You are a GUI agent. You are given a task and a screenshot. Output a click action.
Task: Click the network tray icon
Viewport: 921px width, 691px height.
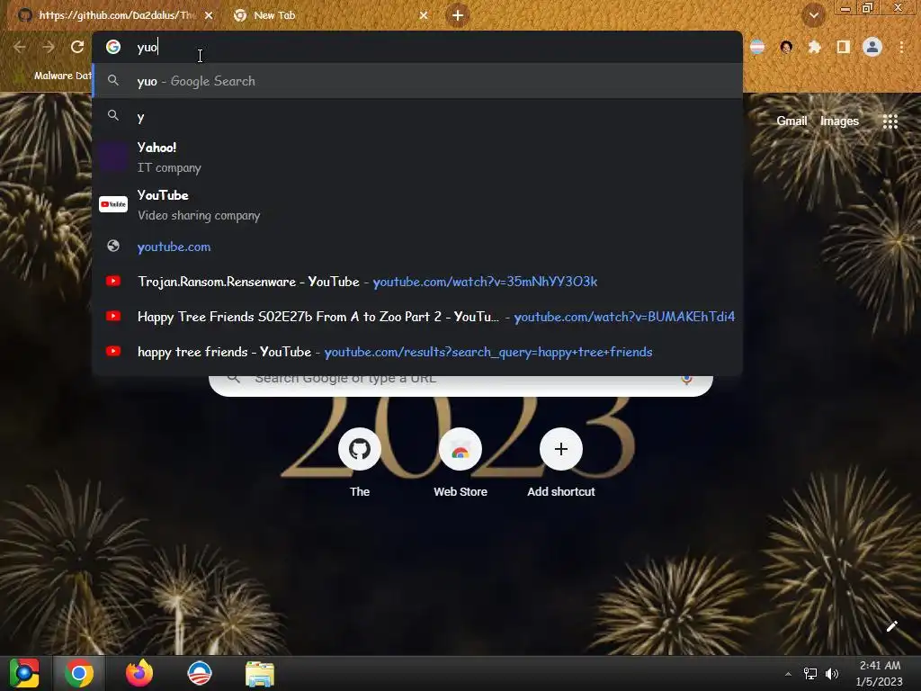(x=810, y=674)
